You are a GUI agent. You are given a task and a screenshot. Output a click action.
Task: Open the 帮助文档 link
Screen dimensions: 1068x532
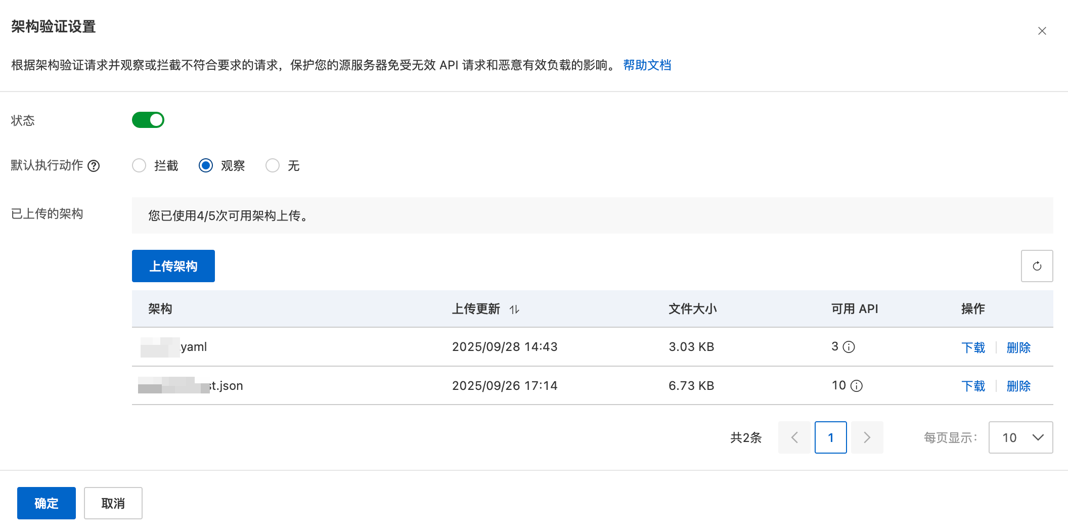[x=647, y=65]
